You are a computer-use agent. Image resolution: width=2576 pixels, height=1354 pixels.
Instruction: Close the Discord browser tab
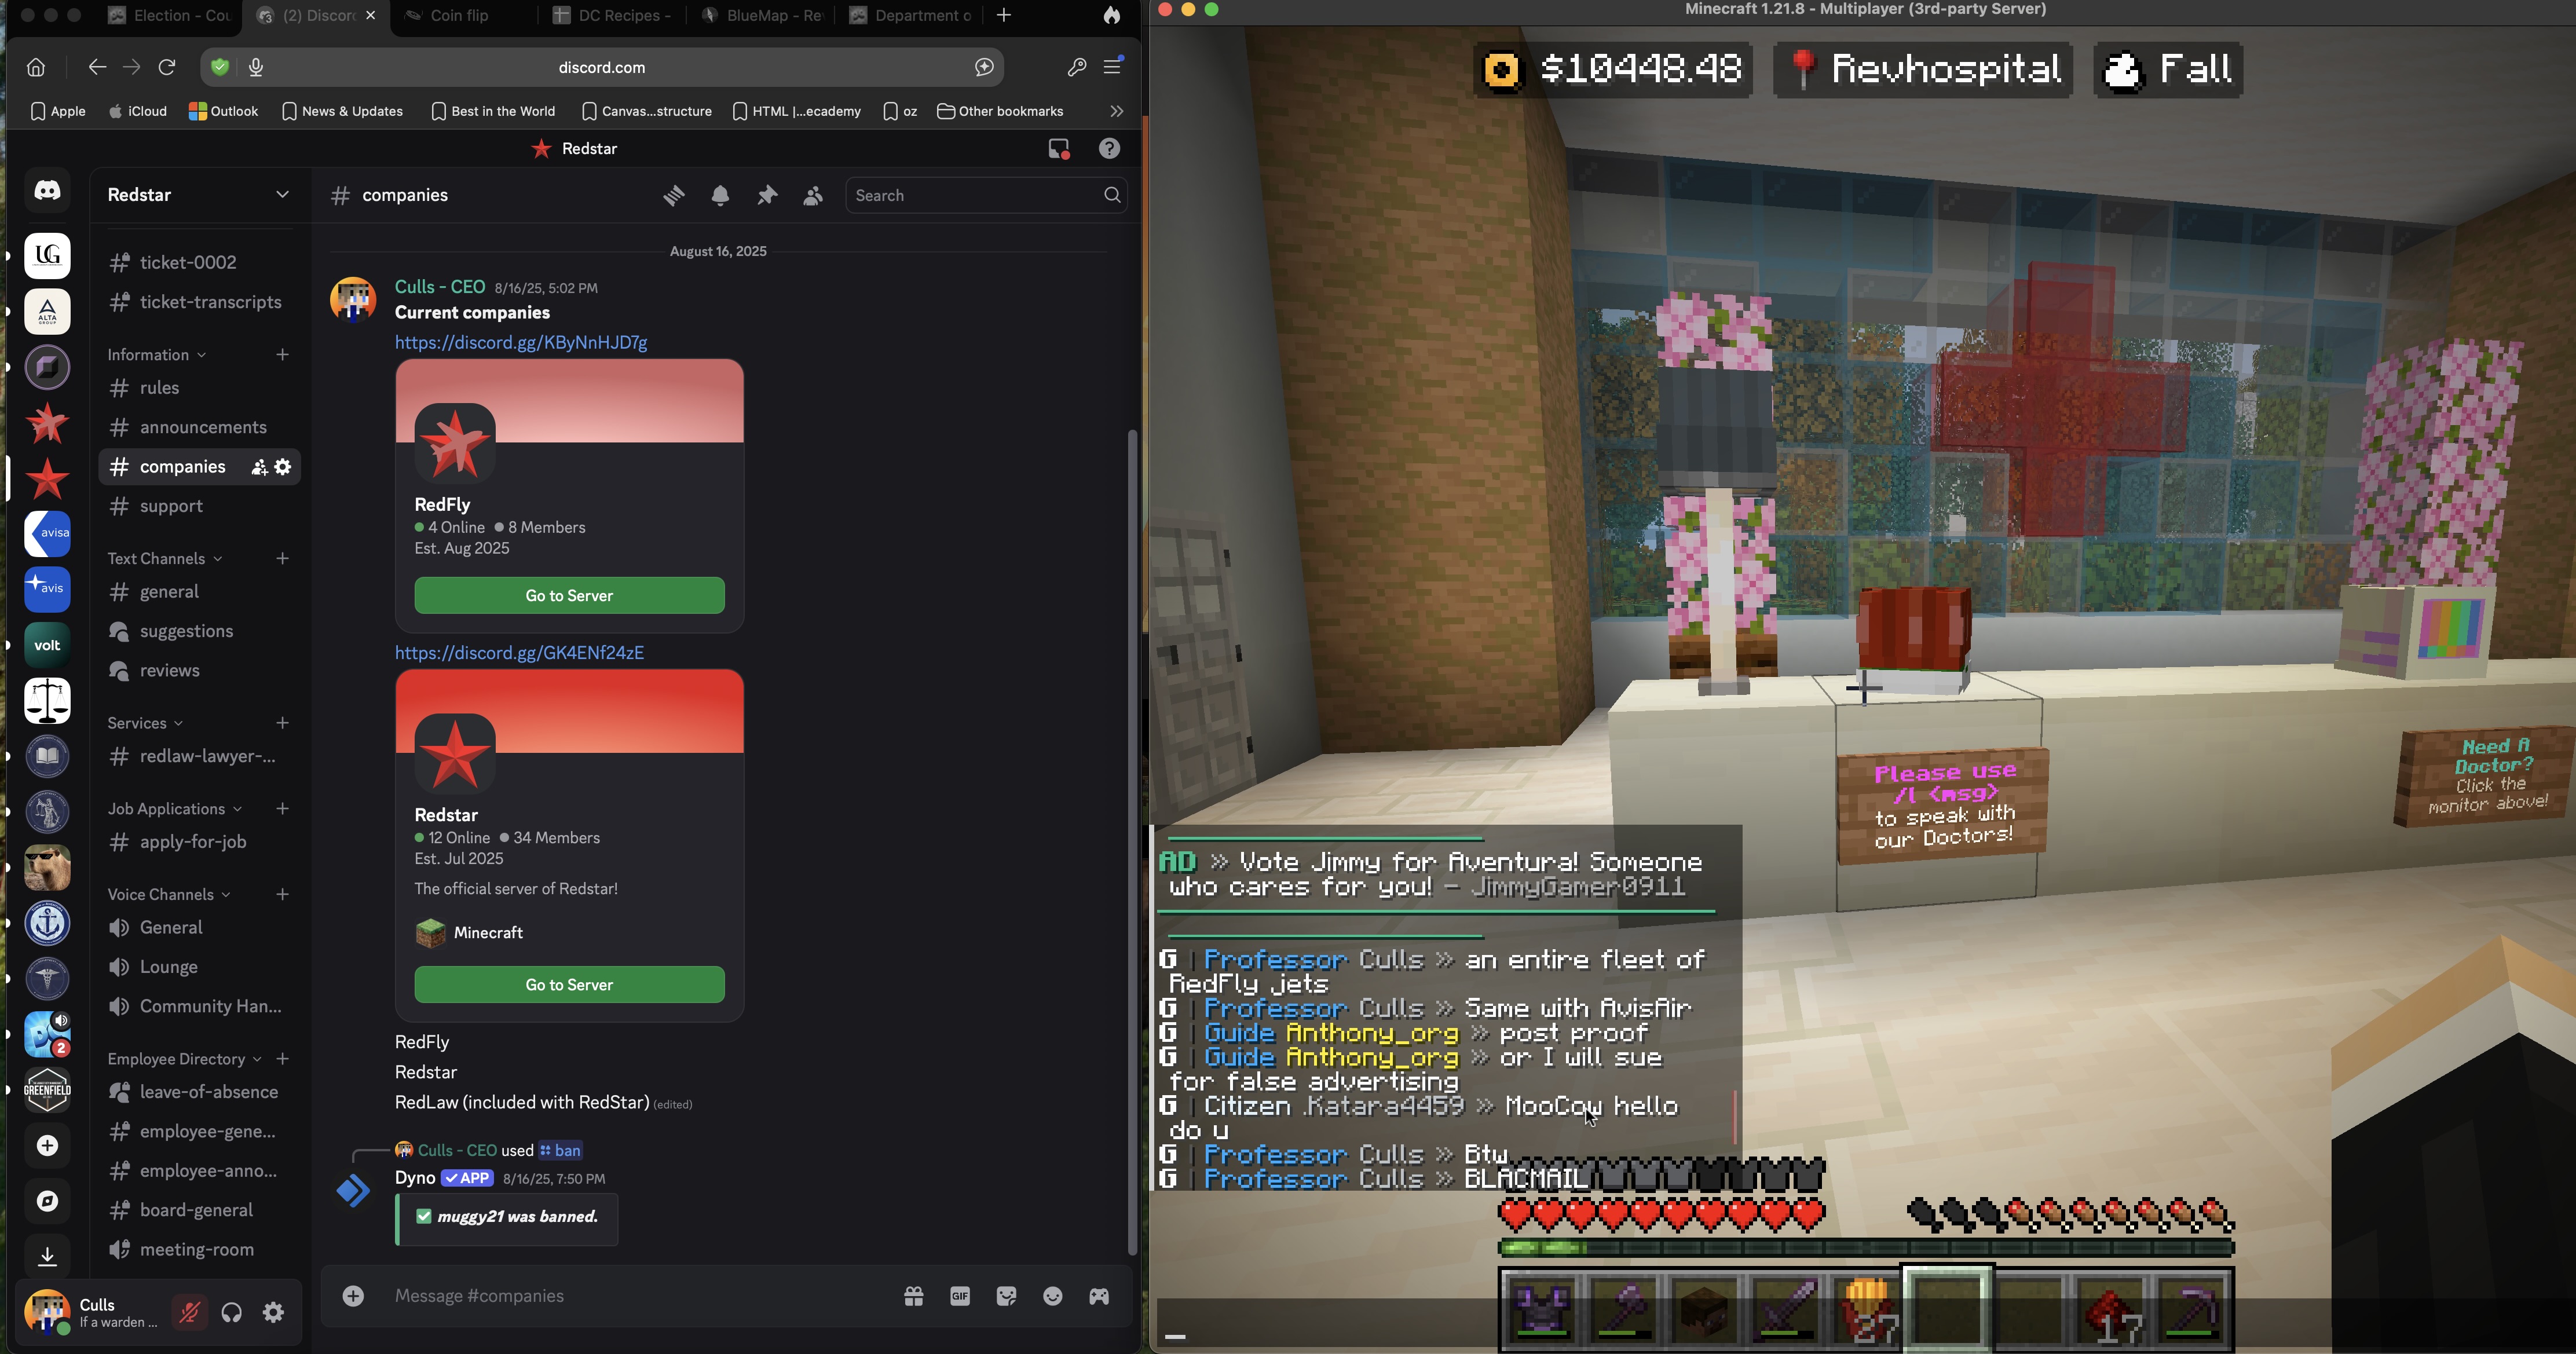371,16
